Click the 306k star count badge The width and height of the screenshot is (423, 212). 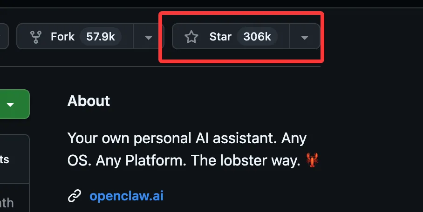tap(257, 37)
